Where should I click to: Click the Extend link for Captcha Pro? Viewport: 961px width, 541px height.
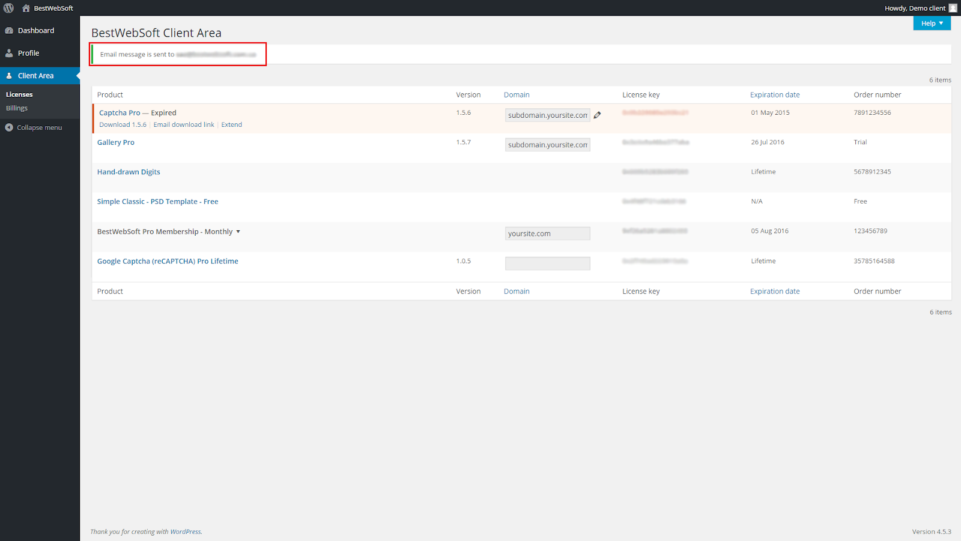pos(231,124)
